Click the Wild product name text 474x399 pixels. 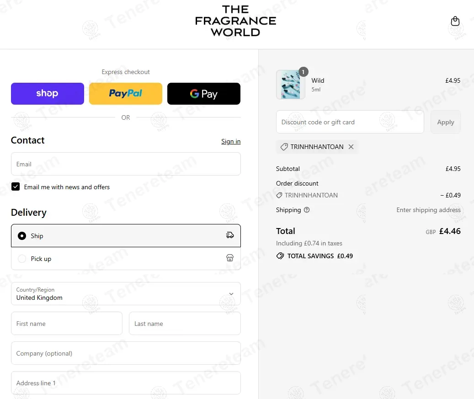point(318,80)
